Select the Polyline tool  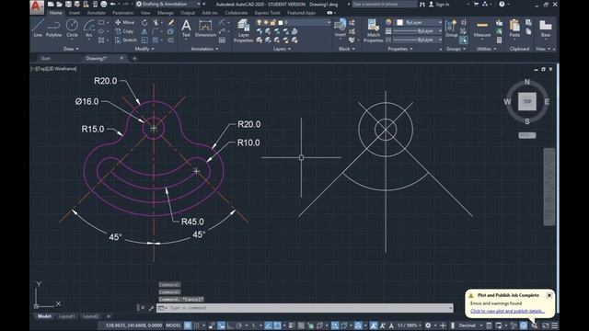click(53, 29)
